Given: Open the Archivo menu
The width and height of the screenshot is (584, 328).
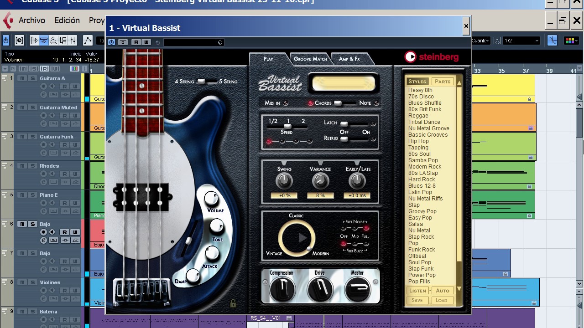Looking at the screenshot, I should (x=32, y=20).
